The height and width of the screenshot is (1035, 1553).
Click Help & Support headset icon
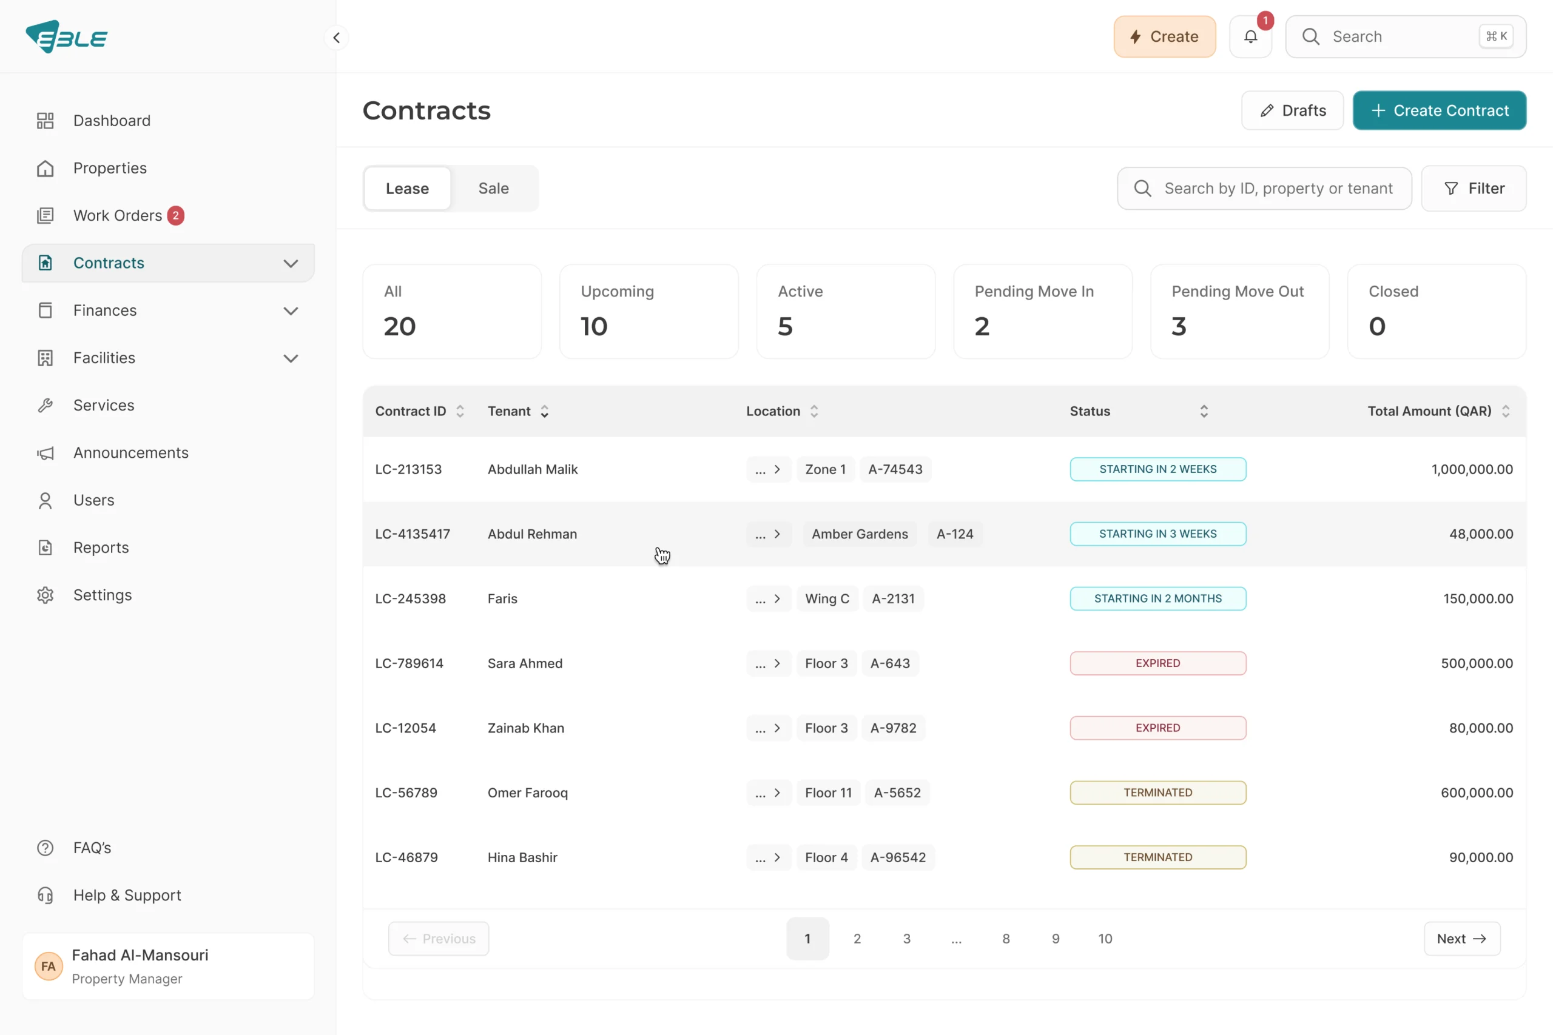(45, 895)
